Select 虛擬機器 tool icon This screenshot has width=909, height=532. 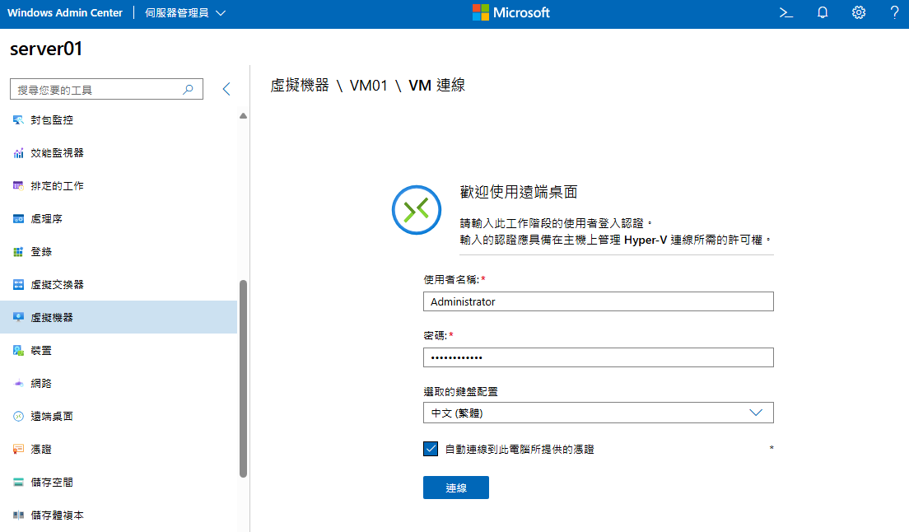coord(19,318)
